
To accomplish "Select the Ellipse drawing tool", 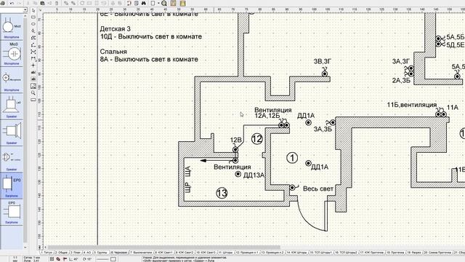I will (33, 24).
